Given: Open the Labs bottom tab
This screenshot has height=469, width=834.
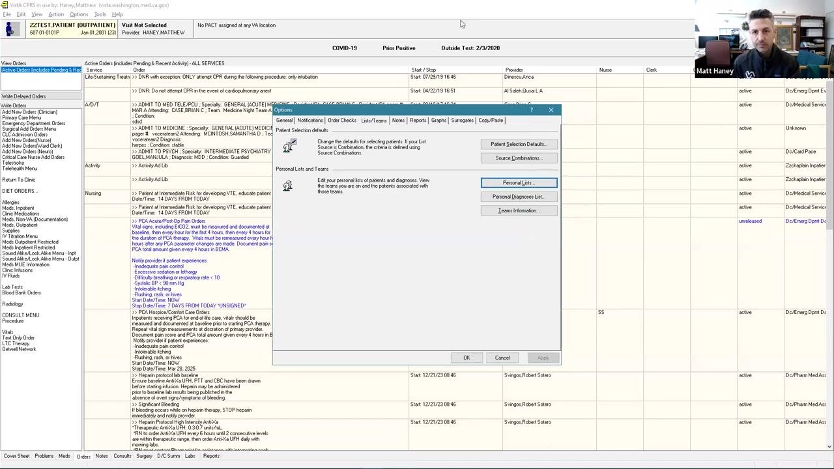Looking at the screenshot, I should coord(190,456).
